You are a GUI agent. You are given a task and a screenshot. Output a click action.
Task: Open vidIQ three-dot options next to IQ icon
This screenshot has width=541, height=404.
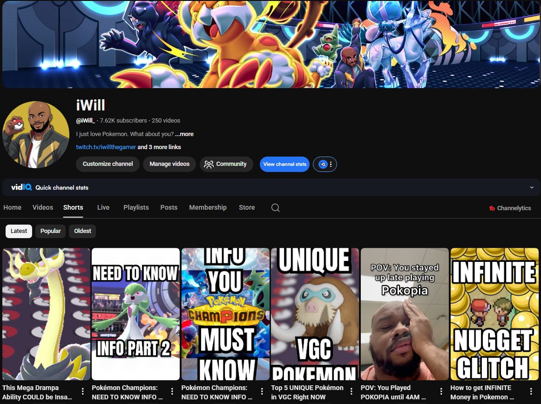click(x=331, y=164)
